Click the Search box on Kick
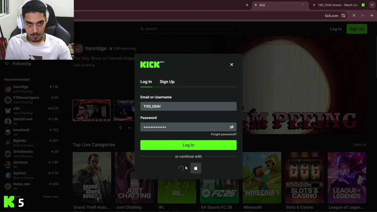 point(188,29)
